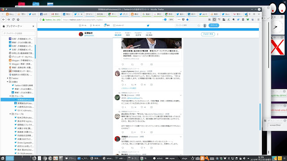The width and height of the screenshot is (287, 161).
Task: Open dropdown caret on サイ太 tweet
Action: click(181, 95)
